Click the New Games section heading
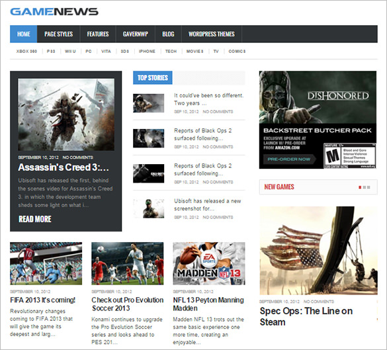Screen dimensions: 387x350 click(x=279, y=187)
